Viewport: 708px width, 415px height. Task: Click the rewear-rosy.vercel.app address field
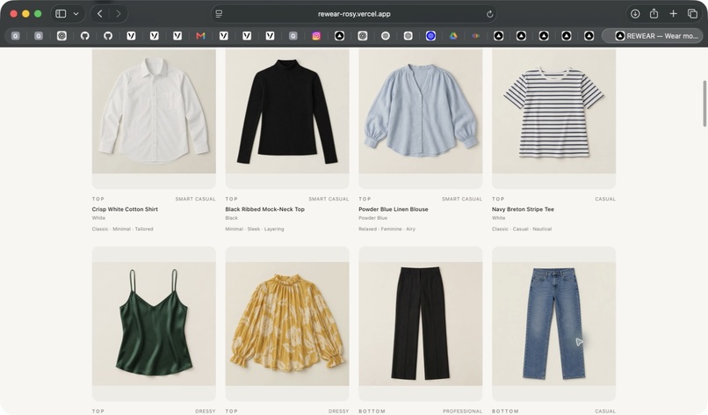click(354, 14)
